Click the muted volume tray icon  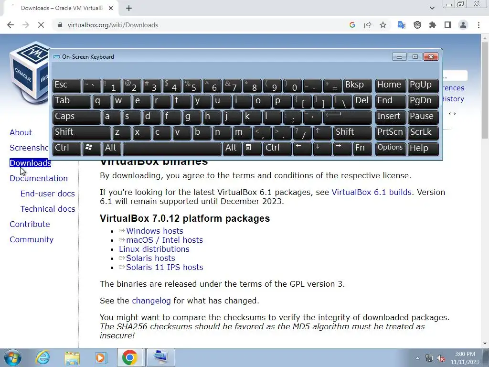(441, 358)
